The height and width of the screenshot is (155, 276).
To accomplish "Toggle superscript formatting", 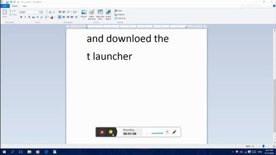I will click(x=41, y=17).
